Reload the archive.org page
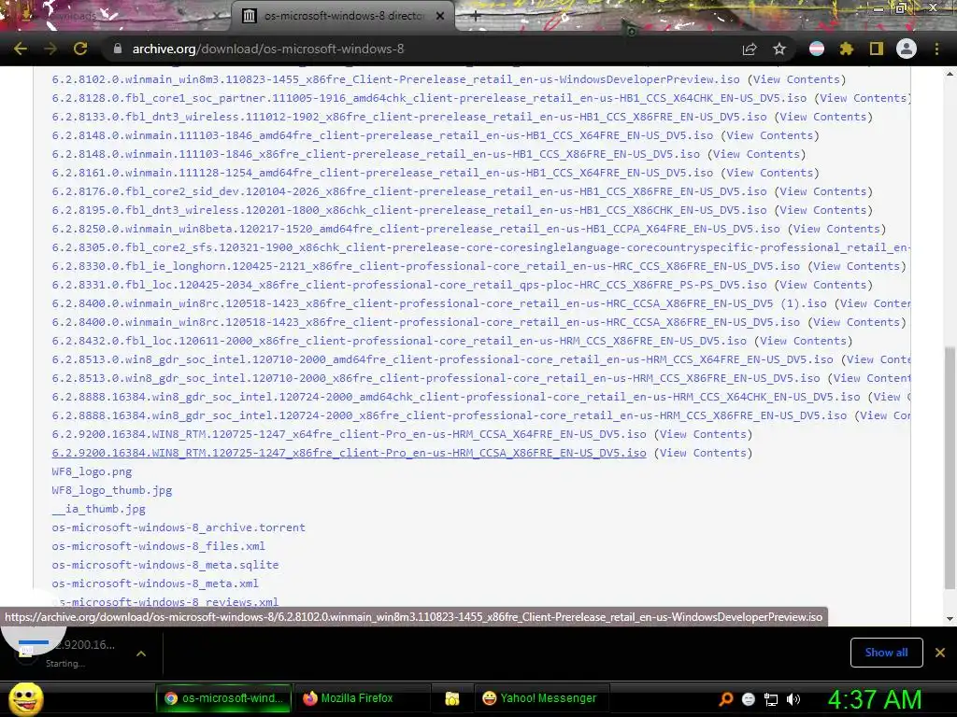The image size is (957, 717). pos(80,49)
